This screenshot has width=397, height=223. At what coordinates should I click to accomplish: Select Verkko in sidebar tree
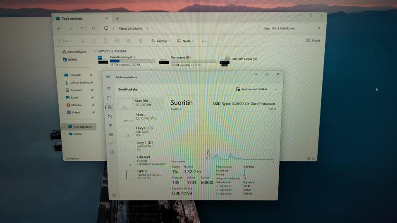75,134
